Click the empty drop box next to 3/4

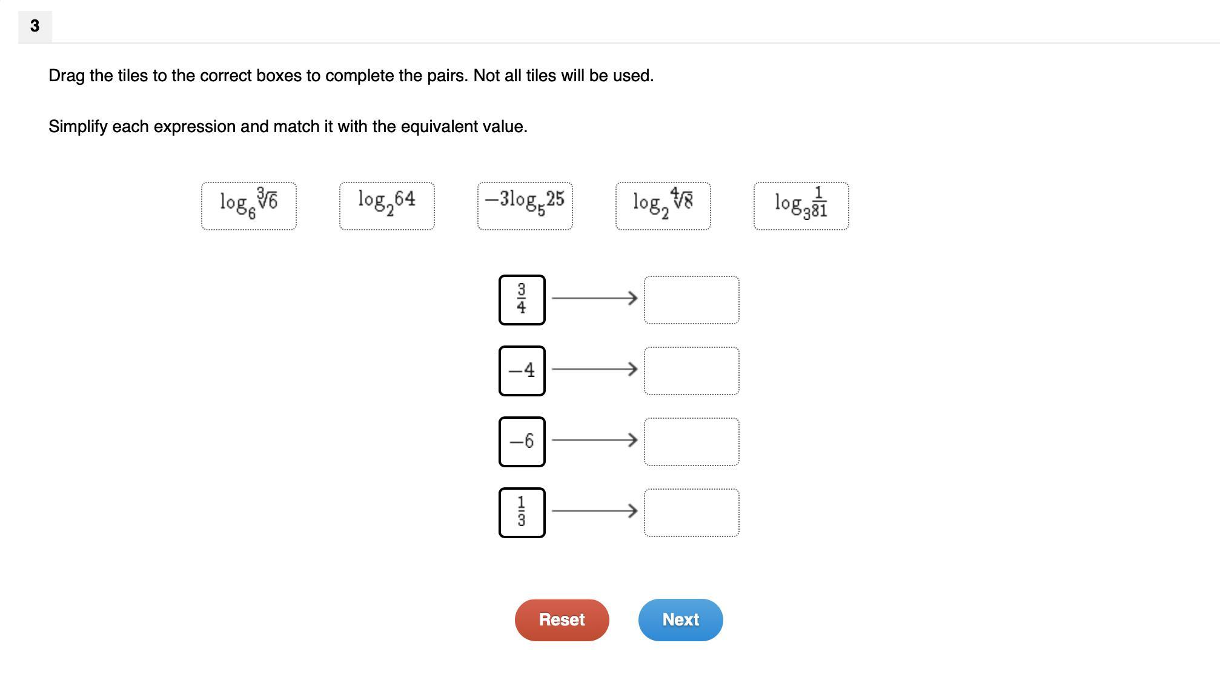pyautogui.click(x=691, y=299)
